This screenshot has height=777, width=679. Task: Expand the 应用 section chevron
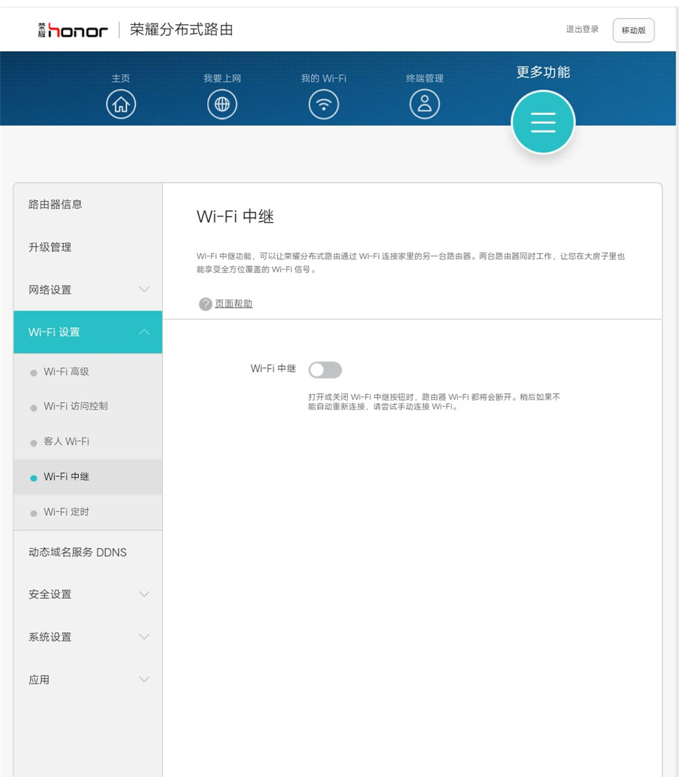click(144, 679)
